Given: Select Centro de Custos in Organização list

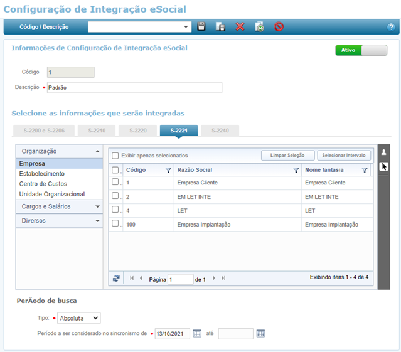Looking at the screenshot, I should click(x=43, y=184).
